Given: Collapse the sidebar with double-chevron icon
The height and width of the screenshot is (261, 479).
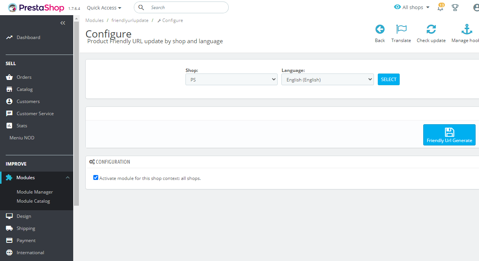Looking at the screenshot, I should point(63,23).
